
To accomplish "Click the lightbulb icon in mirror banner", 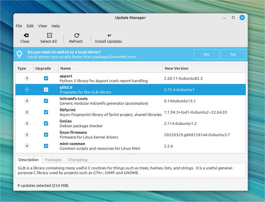I will click(x=19, y=54).
